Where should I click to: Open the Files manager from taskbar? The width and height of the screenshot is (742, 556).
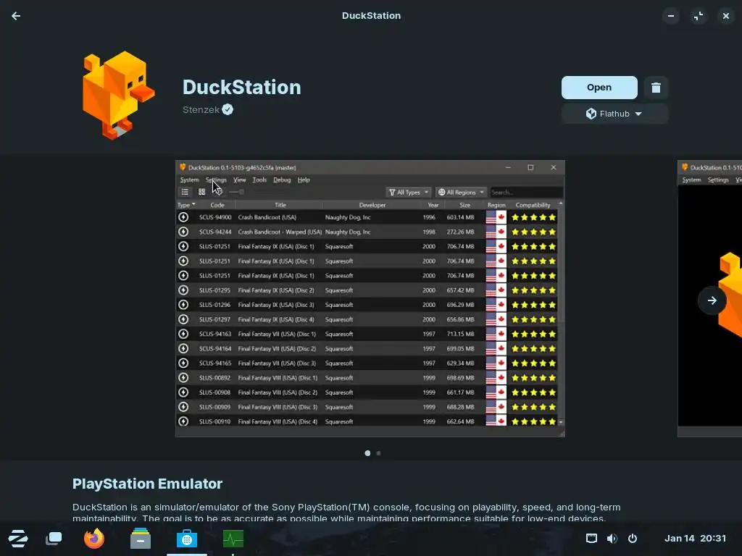click(141, 539)
